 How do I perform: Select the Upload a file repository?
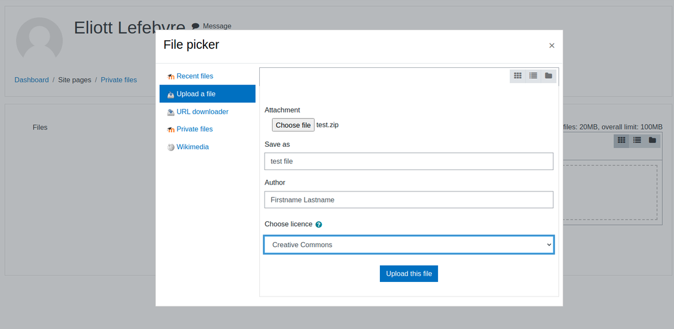click(208, 94)
